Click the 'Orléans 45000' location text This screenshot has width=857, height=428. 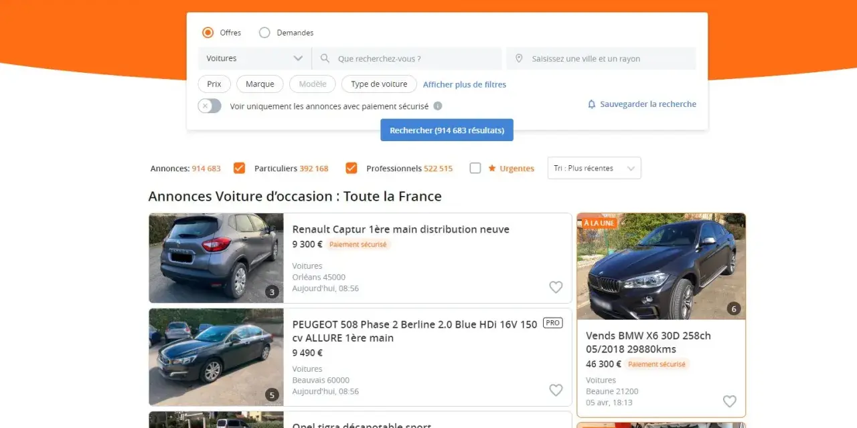pos(319,277)
